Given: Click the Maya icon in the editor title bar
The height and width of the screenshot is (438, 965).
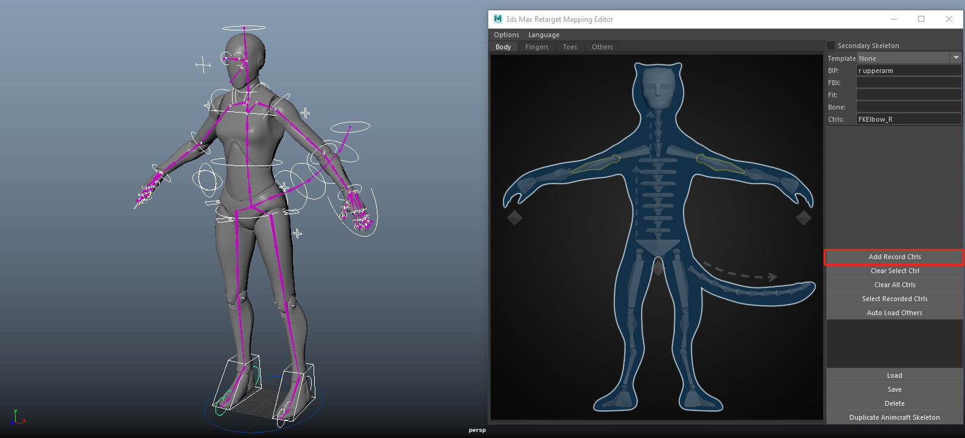Looking at the screenshot, I should tap(497, 19).
